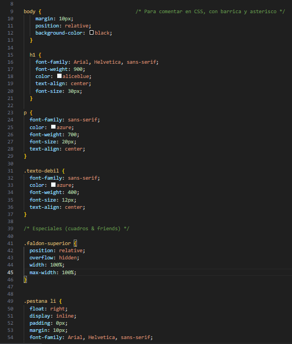Click the .pestana li selector

point(40,301)
